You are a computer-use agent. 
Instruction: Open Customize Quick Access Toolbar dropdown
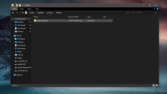pos(22,5)
